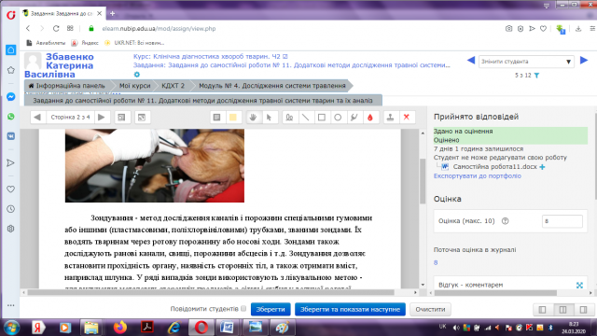Open WhatsApp in the Opera sidebar
Image resolution: width=597 pixels, height=336 pixels.
pyautogui.click(x=10, y=117)
